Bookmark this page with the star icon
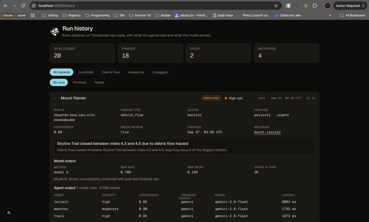 click(276, 6)
